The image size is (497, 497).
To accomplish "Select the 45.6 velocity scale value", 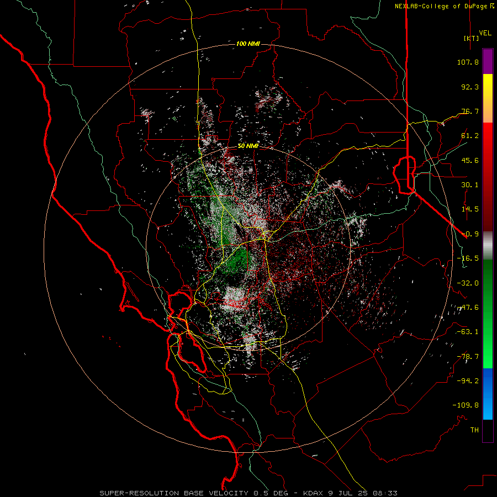I will [x=470, y=160].
